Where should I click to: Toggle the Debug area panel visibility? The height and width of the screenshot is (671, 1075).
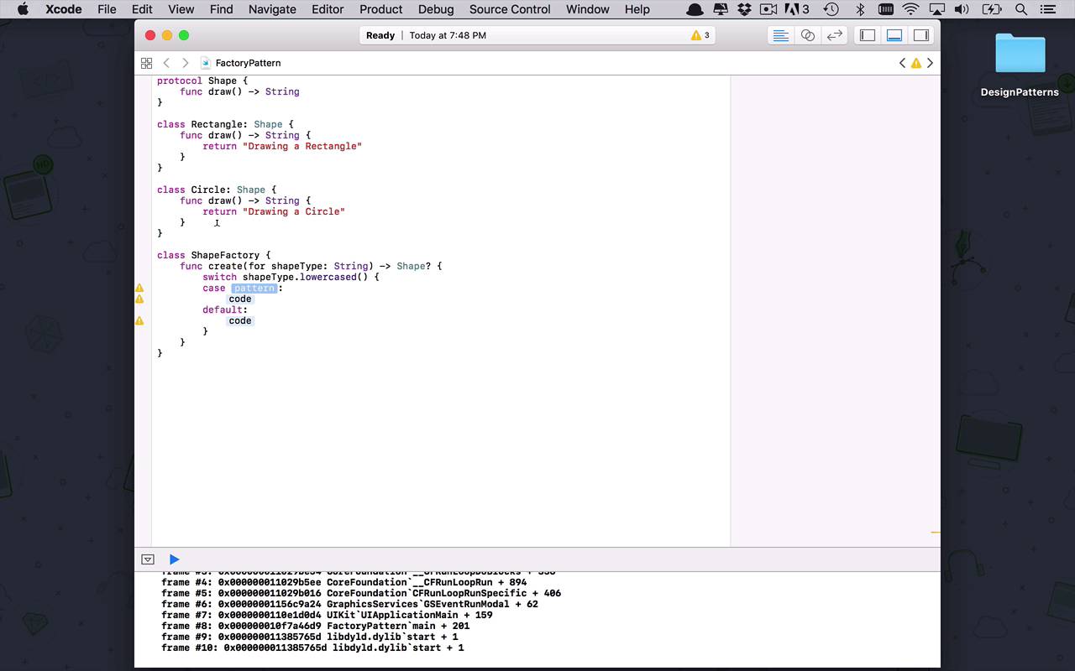click(894, 35)
